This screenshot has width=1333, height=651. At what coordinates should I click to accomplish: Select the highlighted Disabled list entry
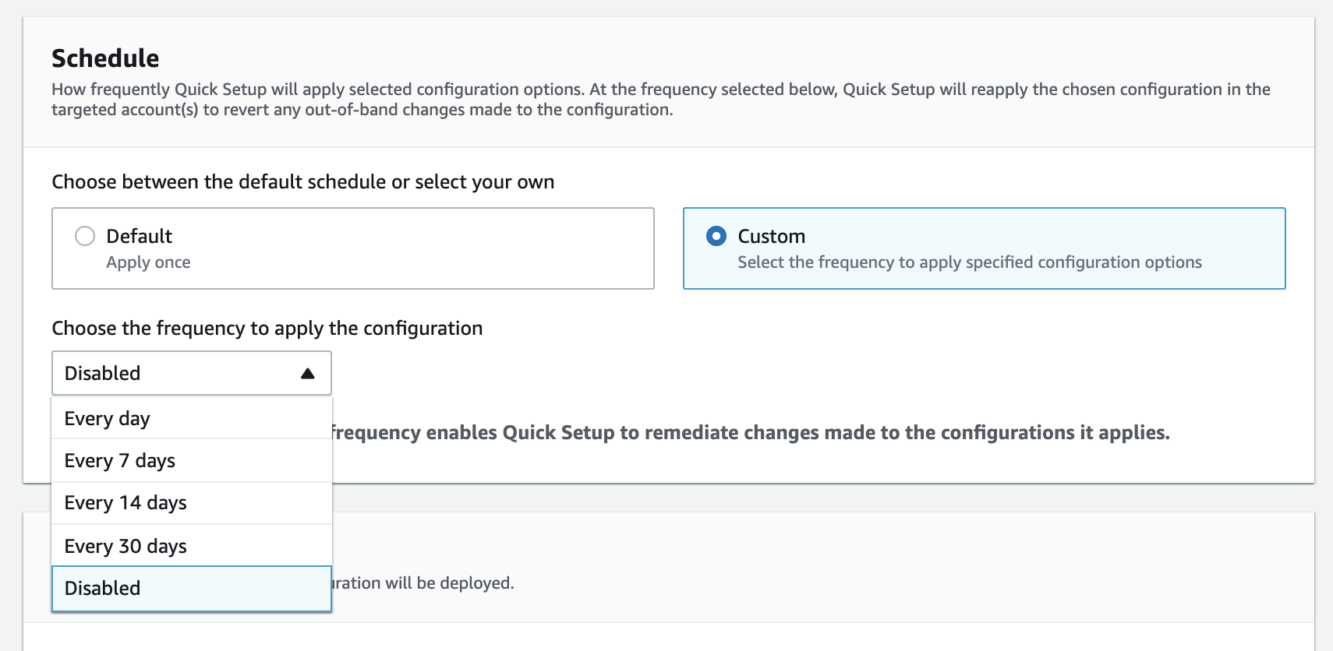pyautogui.click(x=103, y=588)
